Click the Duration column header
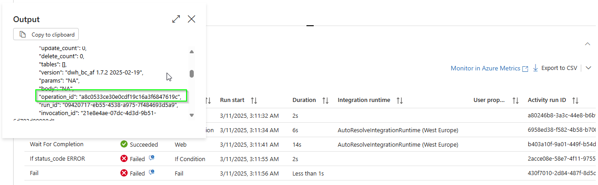Viewport: 598px width, 185px height. coord(304,100)
